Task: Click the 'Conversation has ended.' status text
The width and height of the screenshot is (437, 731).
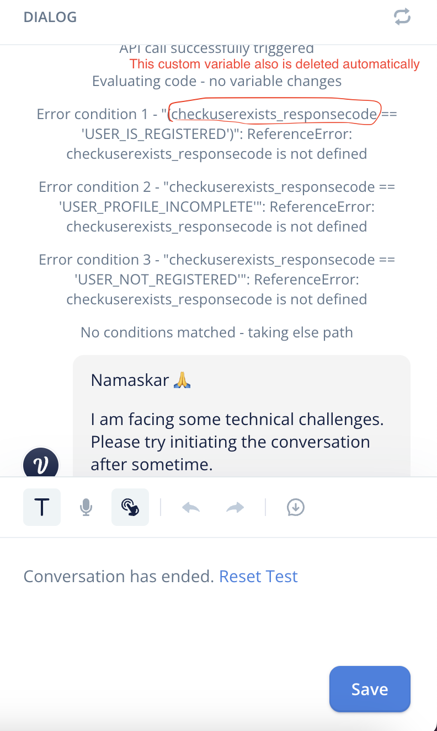Action: (x=119, y=576)
